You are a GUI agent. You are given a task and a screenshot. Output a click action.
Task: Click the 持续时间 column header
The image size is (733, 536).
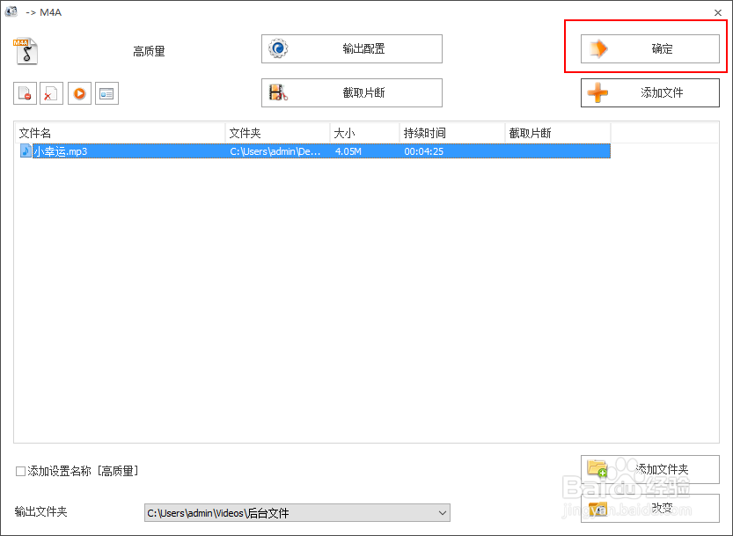452,133
